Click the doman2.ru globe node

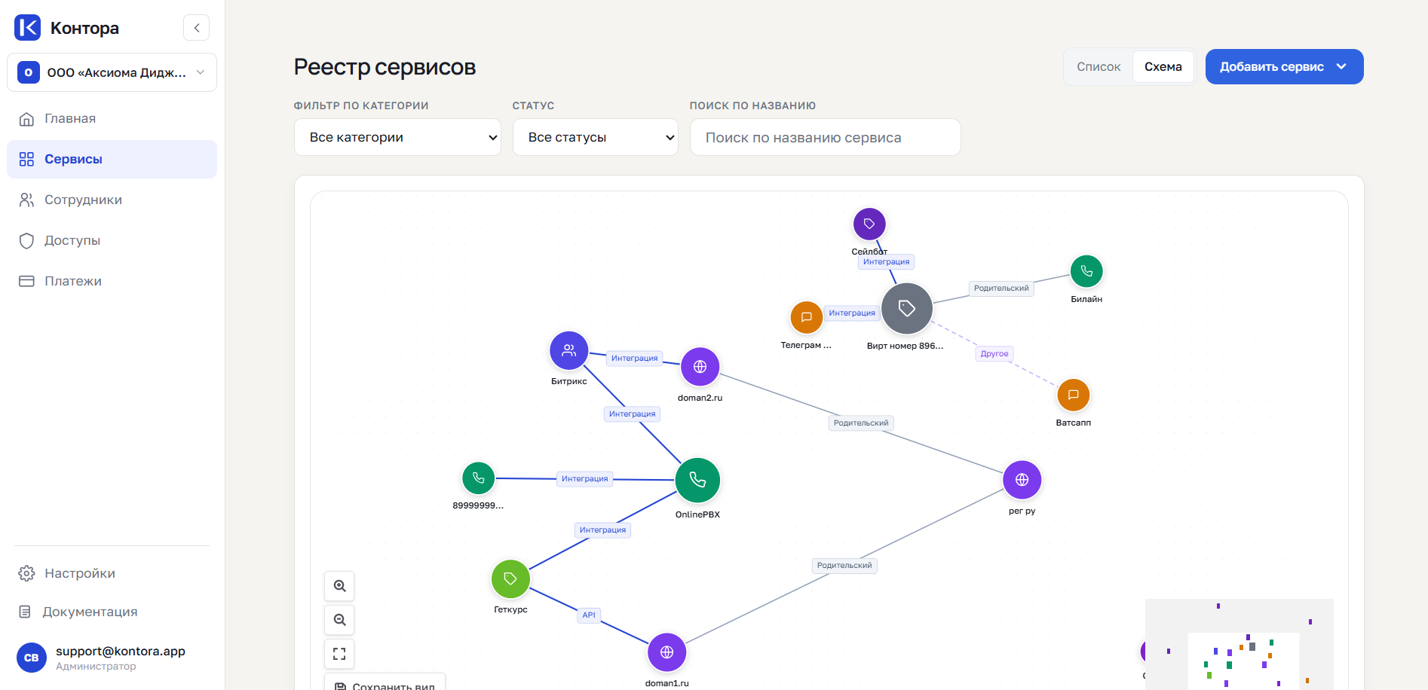pos(700,367)
